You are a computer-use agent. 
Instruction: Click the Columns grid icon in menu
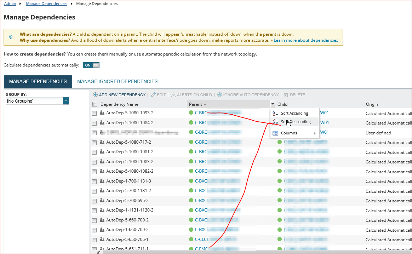click(x=275, y=133)
